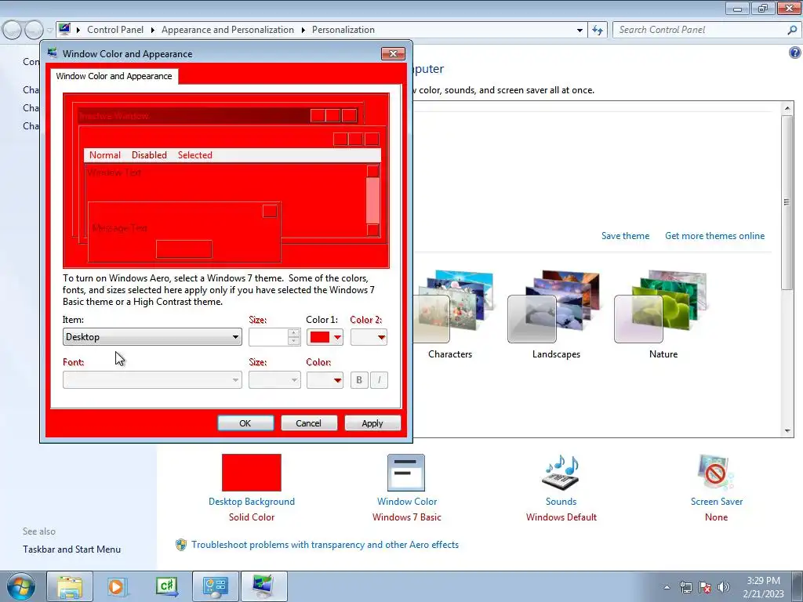This screenshot has width=803, height=602.
Task: Open Windows Media Player from taskbar
Action: [116, 586]
